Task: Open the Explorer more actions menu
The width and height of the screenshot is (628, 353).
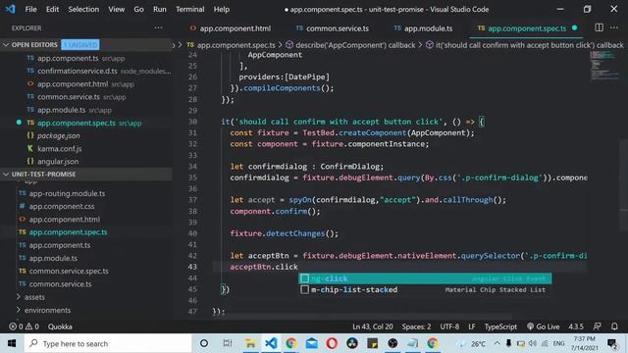Action: click(159, 28)
